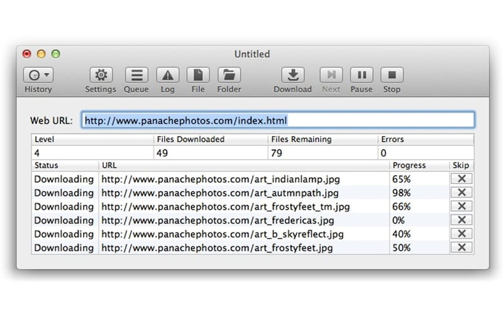
Task: Minimize the Untitled window
Action: [41, 54]
